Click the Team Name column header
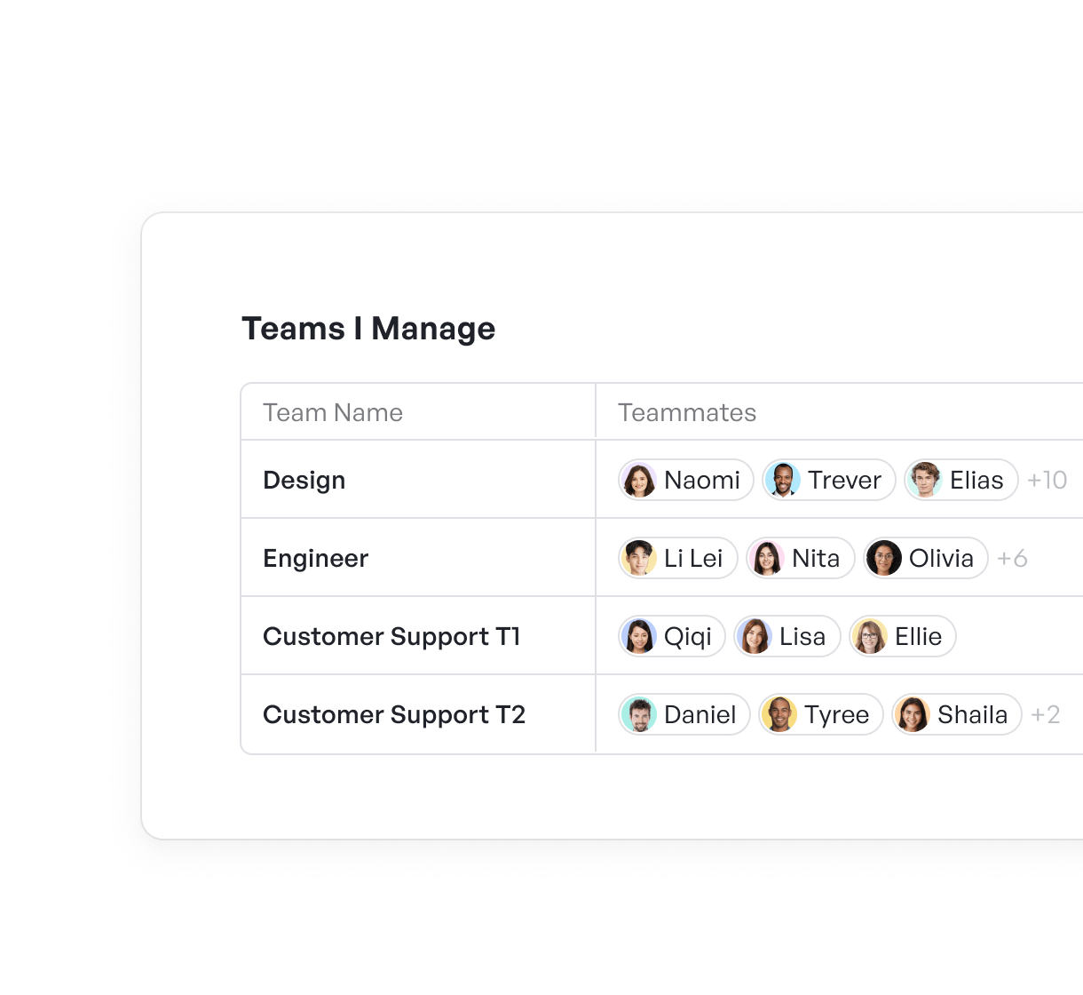This screenshot has width=1083, height=995. coord(333,413)
